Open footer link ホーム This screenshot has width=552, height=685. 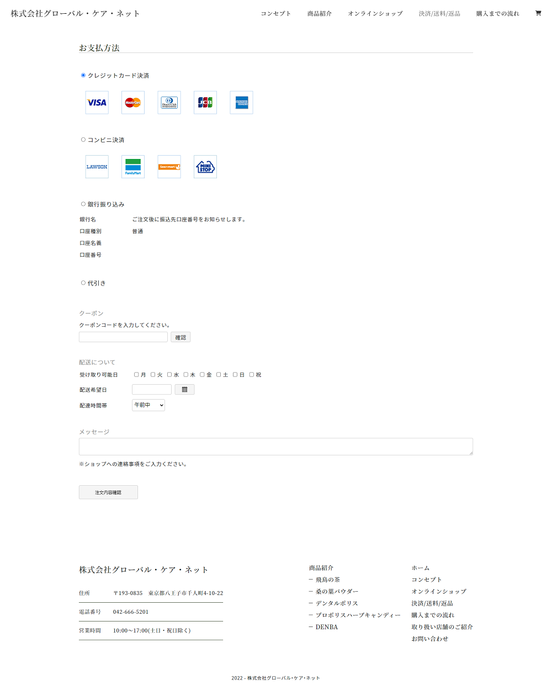tap(421, 568)
